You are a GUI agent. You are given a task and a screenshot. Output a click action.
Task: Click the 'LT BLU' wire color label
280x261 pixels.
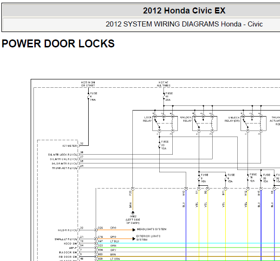[115, 241]
